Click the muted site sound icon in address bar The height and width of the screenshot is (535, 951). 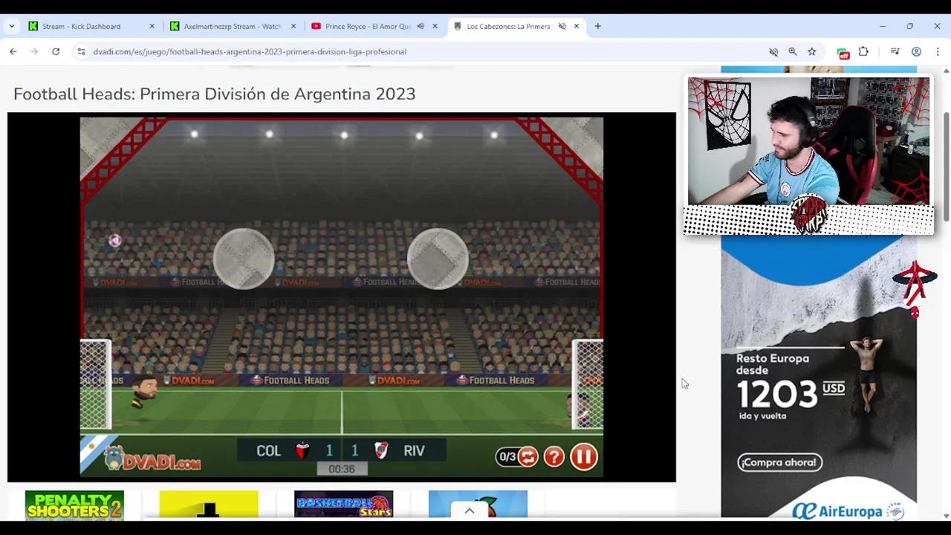773,51
